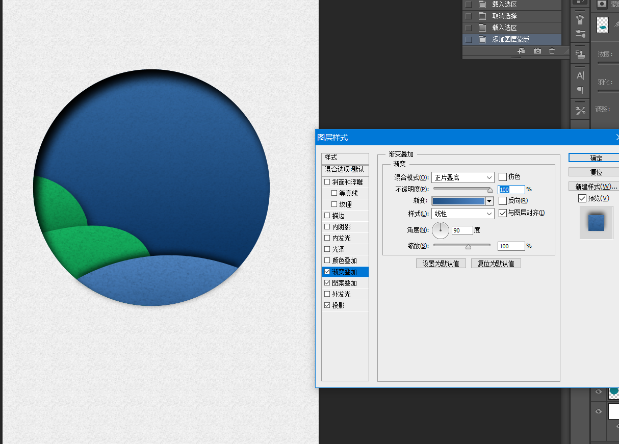This screenshot has height=444, width=619.
Task: Create new document from current history state
Action: click(x=521, y=51)
